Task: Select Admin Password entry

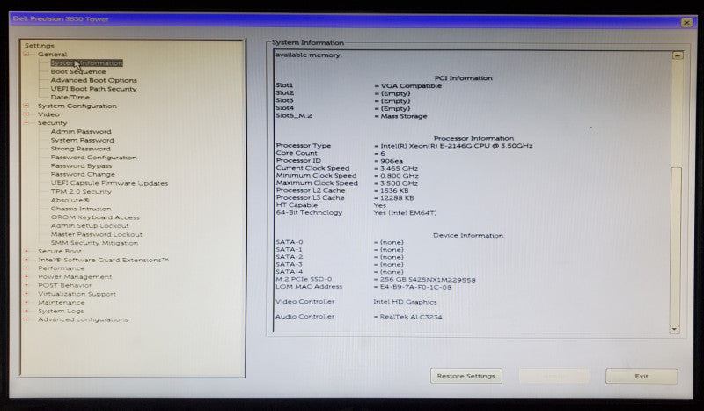Action: point(81,132)
